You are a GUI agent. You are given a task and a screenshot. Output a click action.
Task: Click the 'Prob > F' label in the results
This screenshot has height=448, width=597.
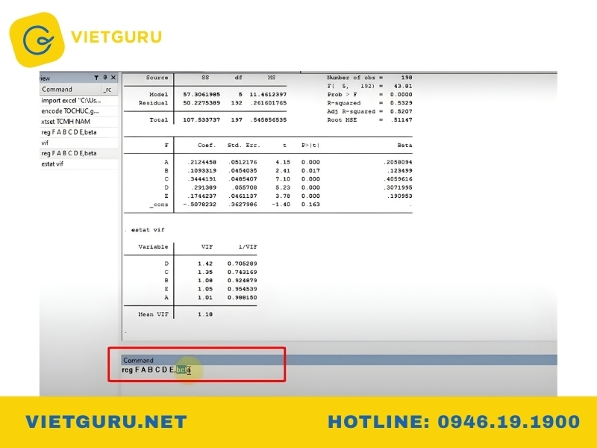point(342,95)
